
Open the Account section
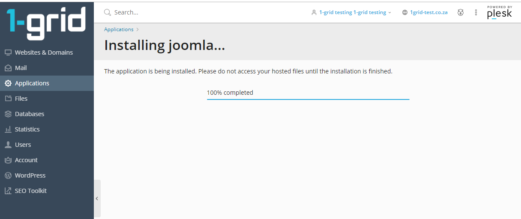[x=47, y=160]
